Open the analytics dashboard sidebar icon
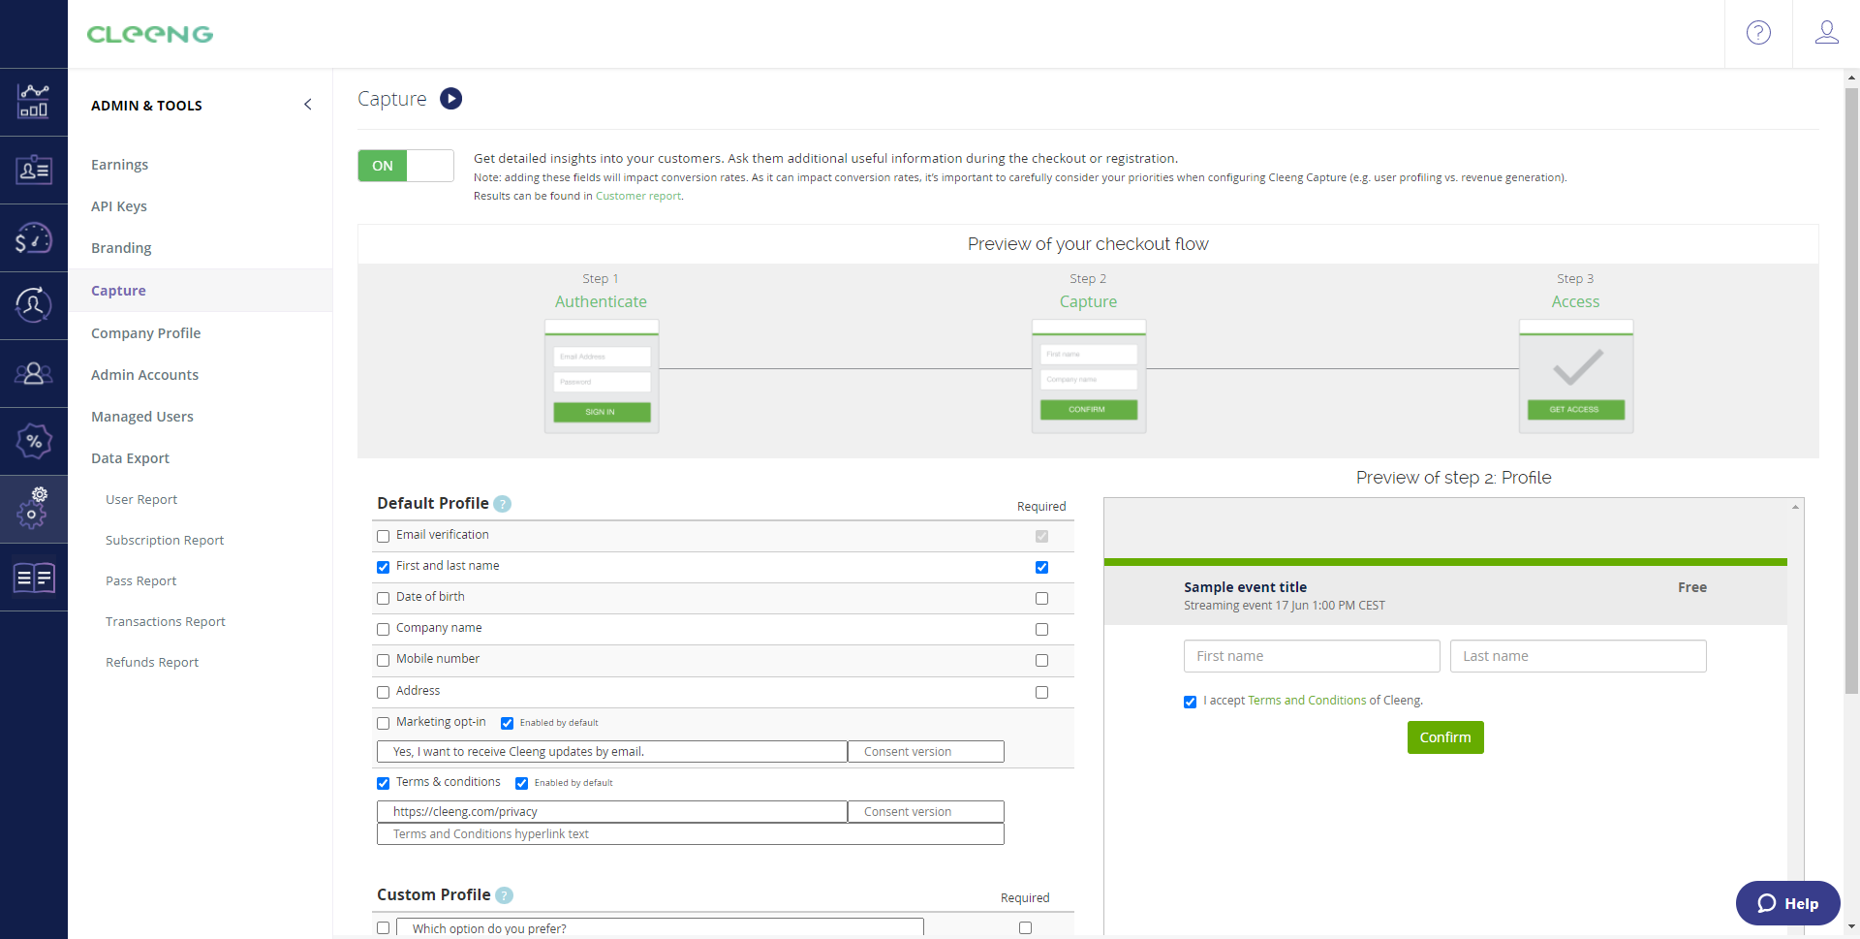This screenshot has width=1860, height=939. pyautogui.click(x=34, y=102)
